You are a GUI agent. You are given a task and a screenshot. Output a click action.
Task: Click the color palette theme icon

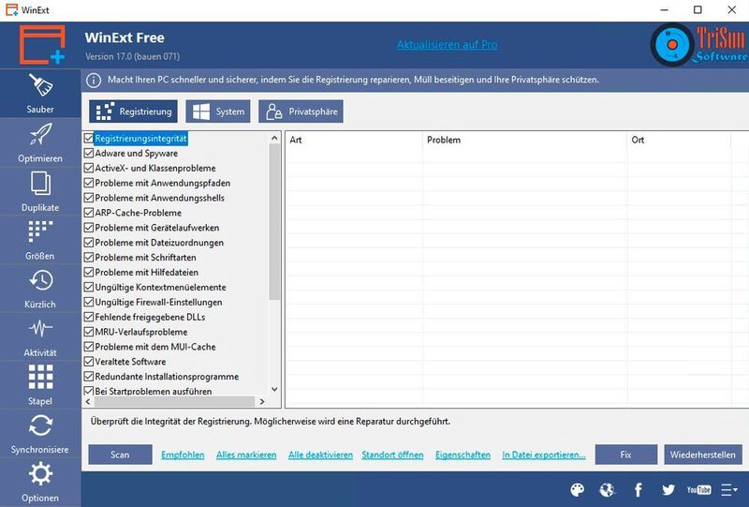[x=578, y=490]
